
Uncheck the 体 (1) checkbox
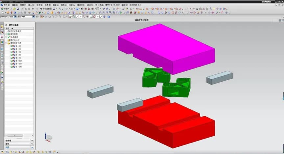tap(12, 46)
